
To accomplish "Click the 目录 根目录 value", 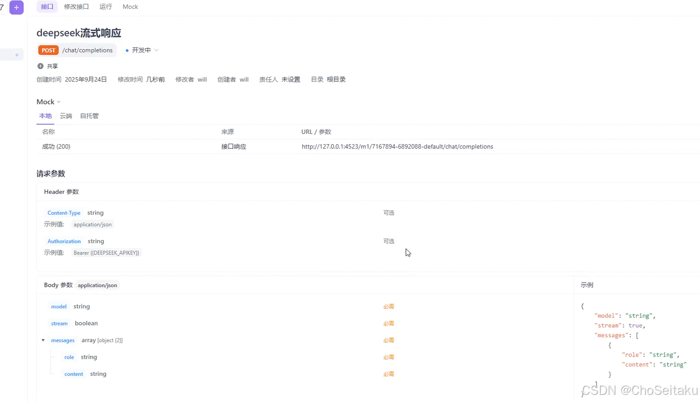I will [x=336, y=79].
